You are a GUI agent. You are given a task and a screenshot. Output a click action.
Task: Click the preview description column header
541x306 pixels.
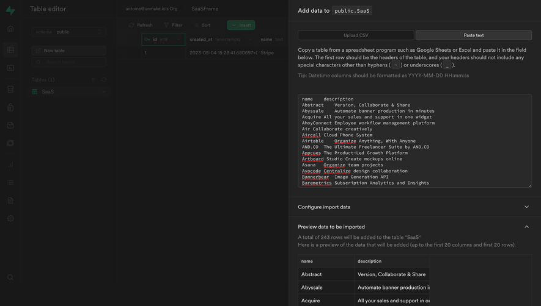(x=392, y=262)
